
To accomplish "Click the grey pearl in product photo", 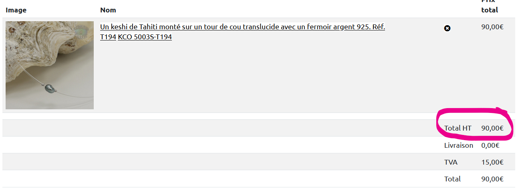I will pyautogui.click(x=49, y=88).
